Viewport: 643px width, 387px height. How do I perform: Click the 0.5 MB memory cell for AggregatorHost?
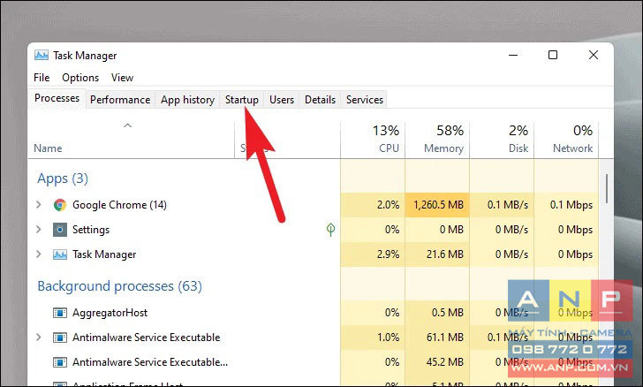click(x=437, y=313)
